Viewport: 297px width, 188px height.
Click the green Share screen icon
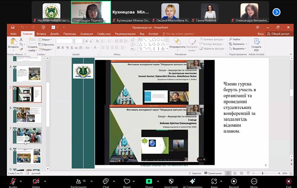pos(149,181)
